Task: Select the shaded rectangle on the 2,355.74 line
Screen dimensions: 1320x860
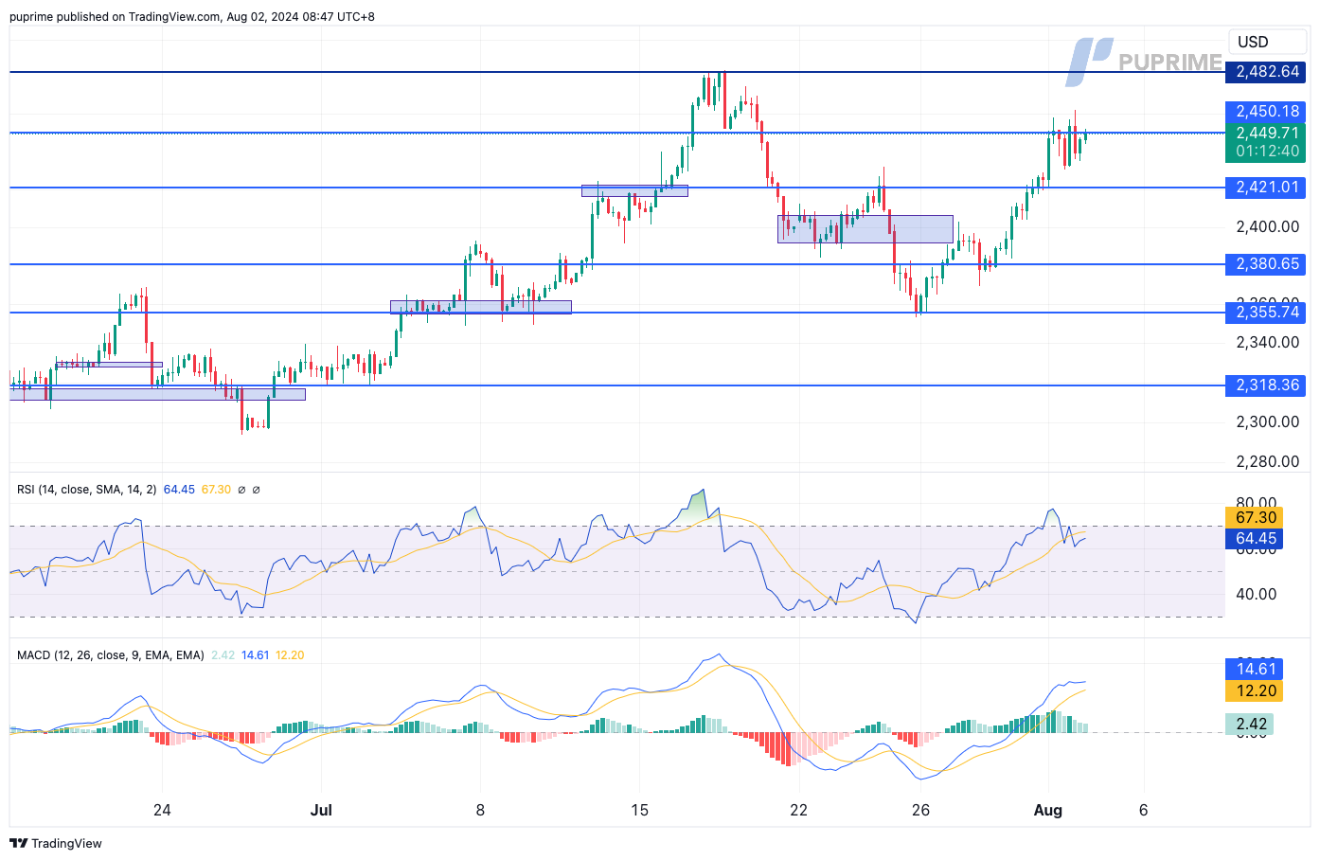Action: coord(481,307)
